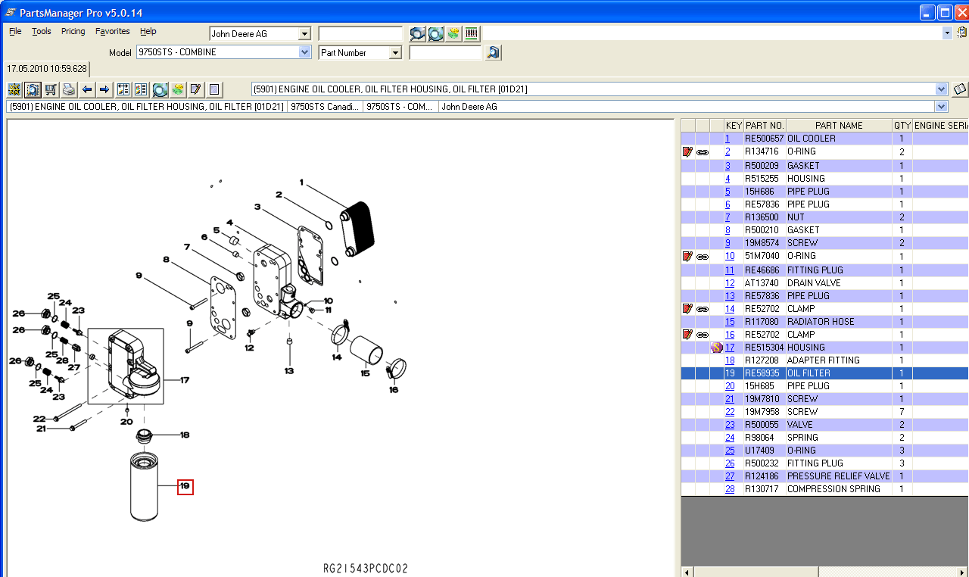Image resolution: width=969 pixels, height=577 pixels.
Task: Click the purple S icon beside key 17
Action: (716, 348)
